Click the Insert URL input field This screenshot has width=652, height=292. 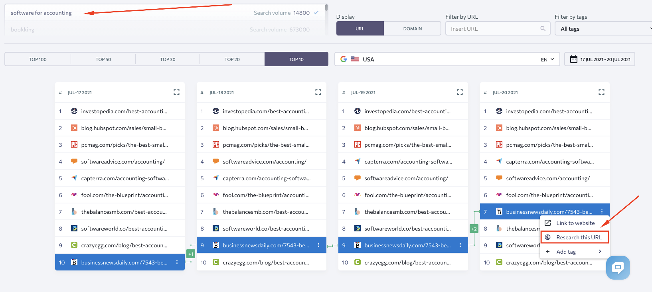498,28
